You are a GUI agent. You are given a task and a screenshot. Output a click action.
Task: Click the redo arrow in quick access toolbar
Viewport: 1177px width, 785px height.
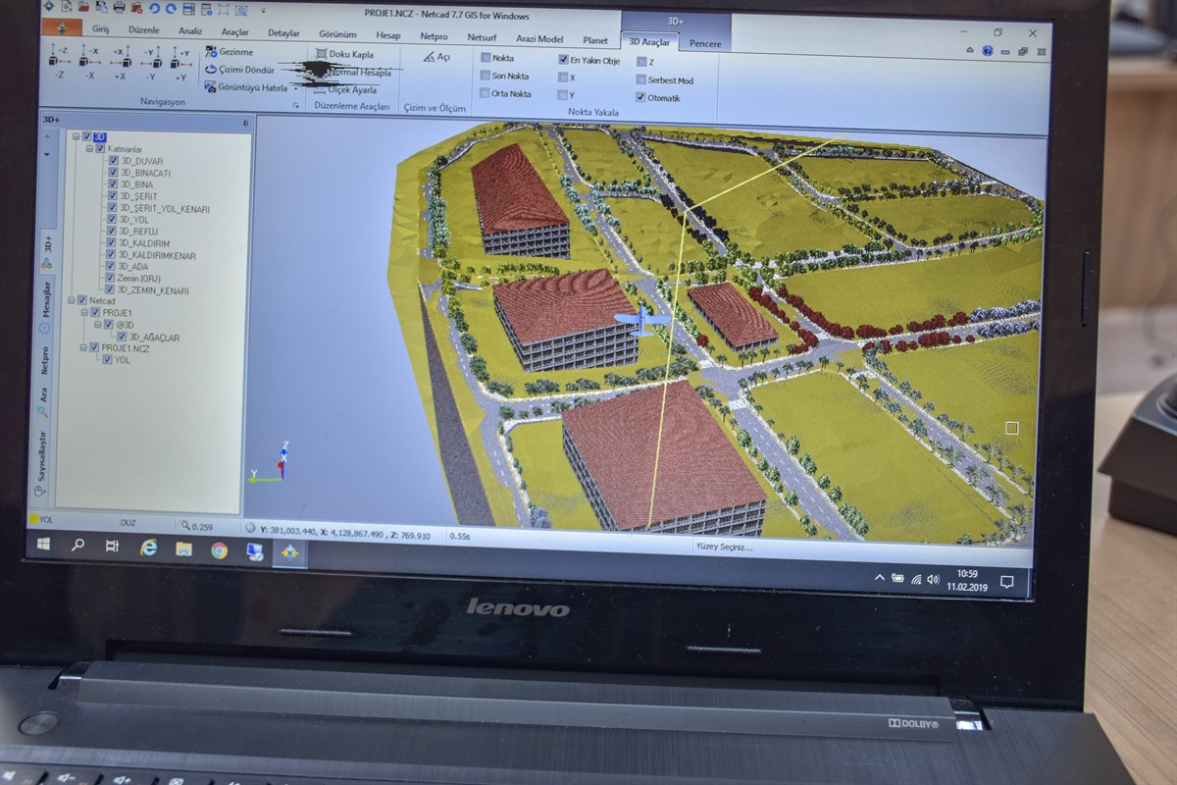(171, 8)
